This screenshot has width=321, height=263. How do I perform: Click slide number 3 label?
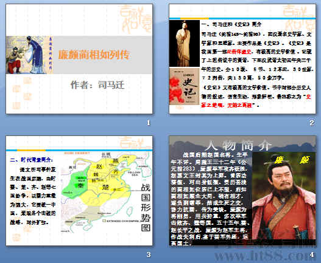tap(149, 254)
